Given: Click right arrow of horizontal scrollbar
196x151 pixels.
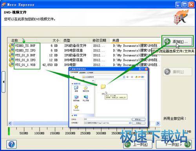Looking at the screenshot, I should pyautogui.click(x=158, y=123).
